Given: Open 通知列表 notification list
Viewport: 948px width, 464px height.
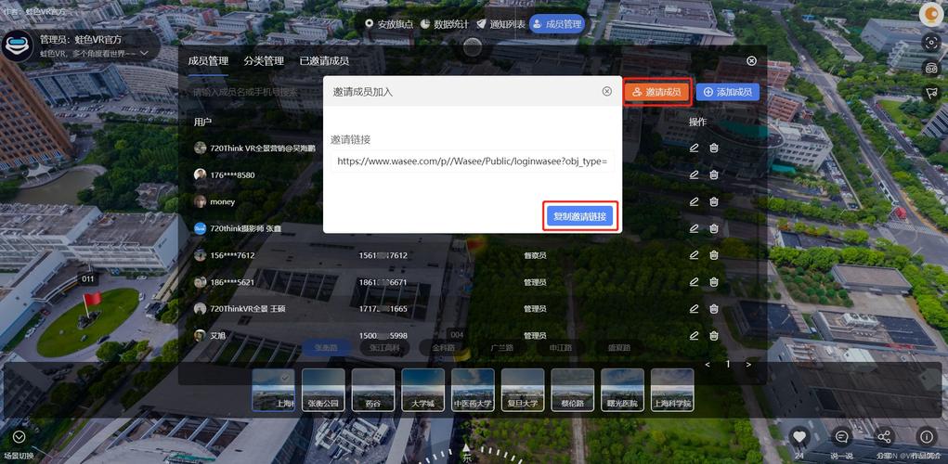Looking at the screenshot, I should tap(500, 24).
